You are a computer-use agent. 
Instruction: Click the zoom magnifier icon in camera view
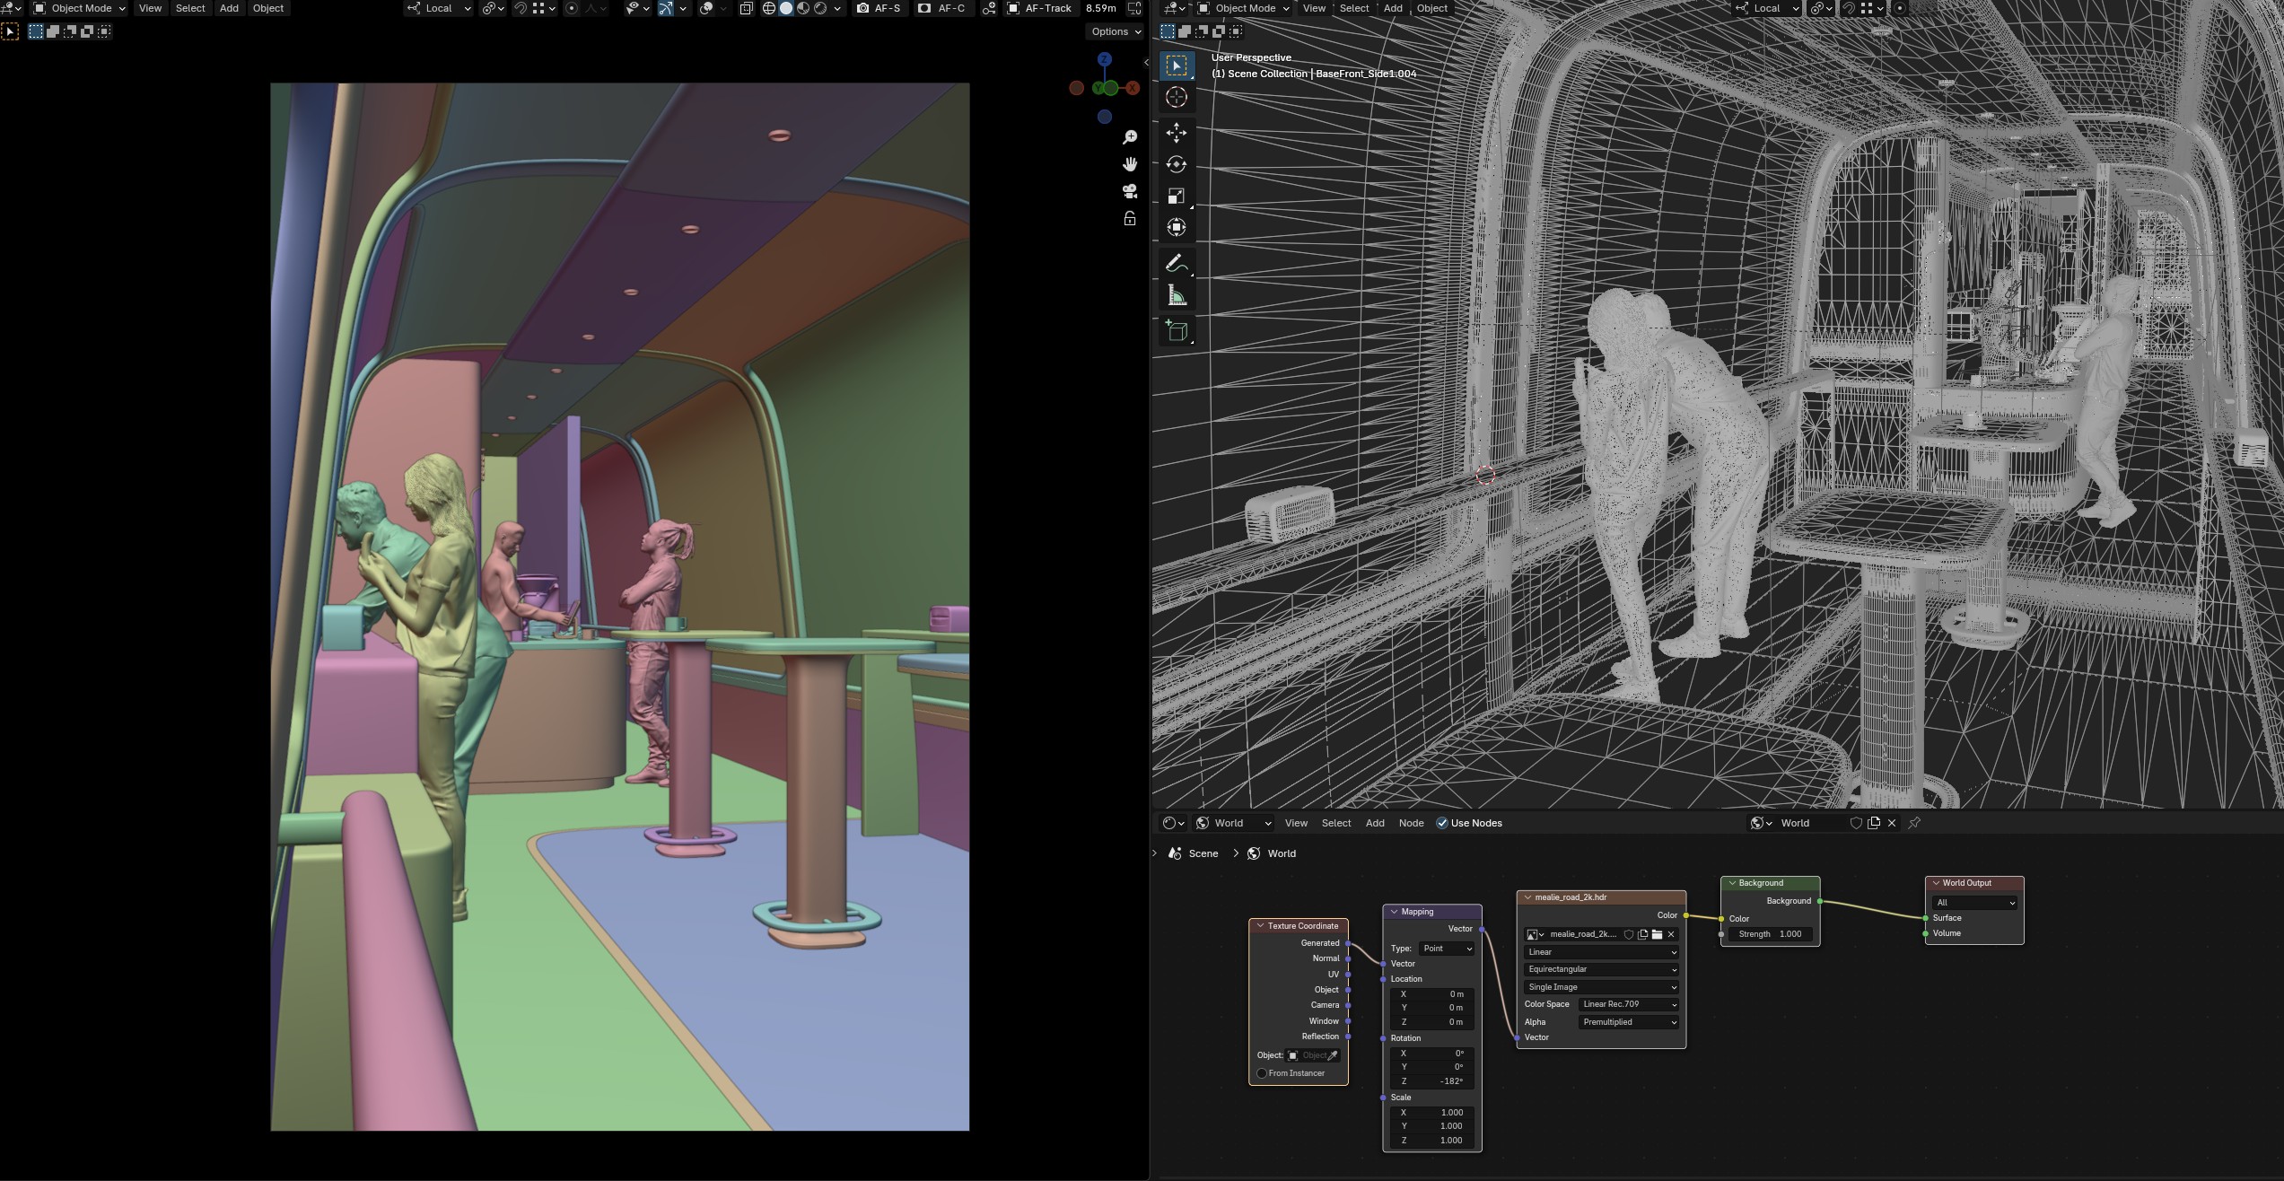(x=1130, y=136)
